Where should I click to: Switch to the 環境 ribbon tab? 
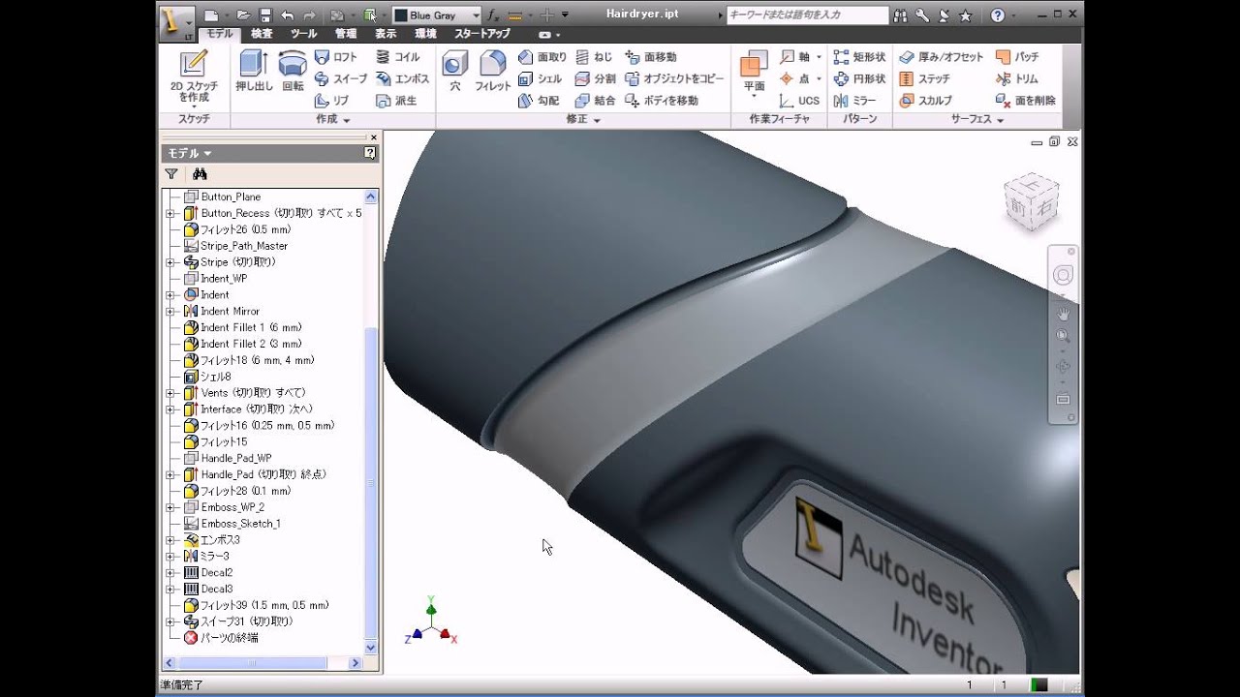425,33
